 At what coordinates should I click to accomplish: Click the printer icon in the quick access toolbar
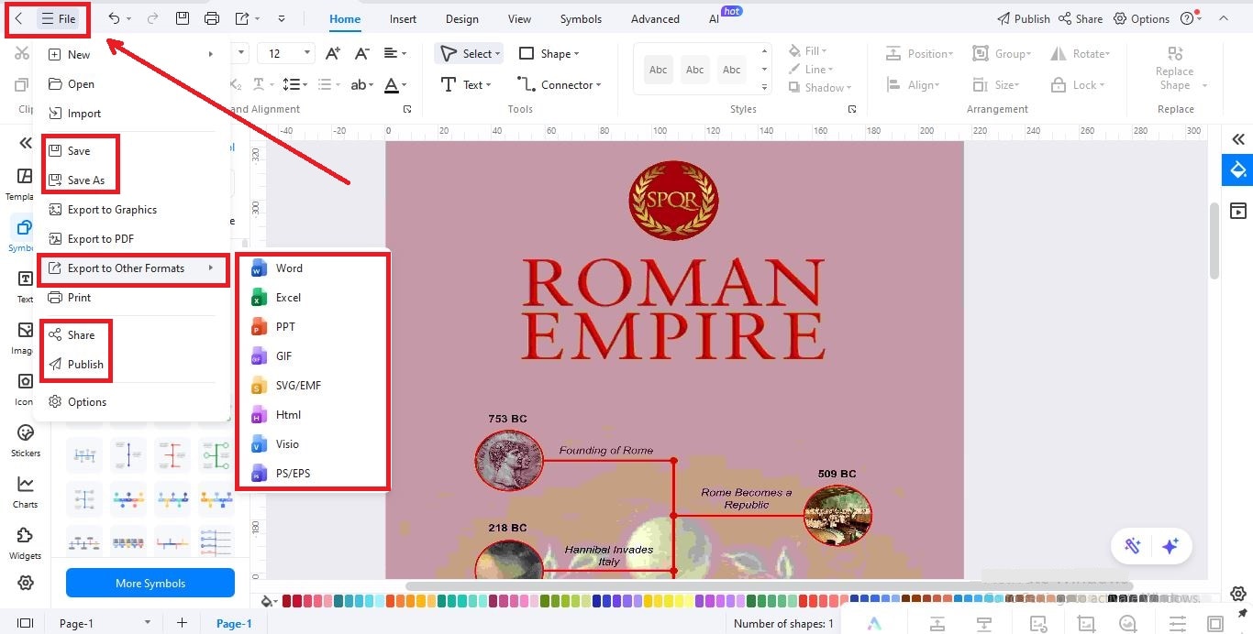pos(212,18)
